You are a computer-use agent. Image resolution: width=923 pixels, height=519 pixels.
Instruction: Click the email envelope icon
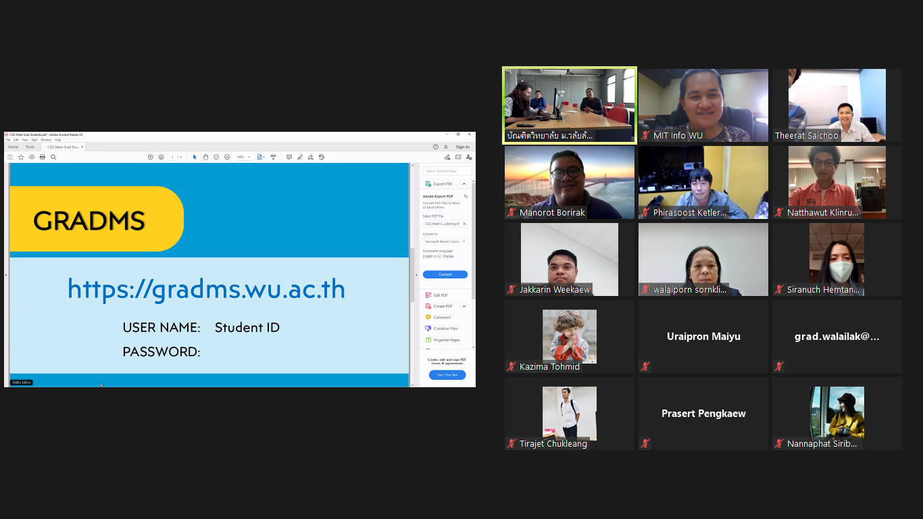[458, 157]
